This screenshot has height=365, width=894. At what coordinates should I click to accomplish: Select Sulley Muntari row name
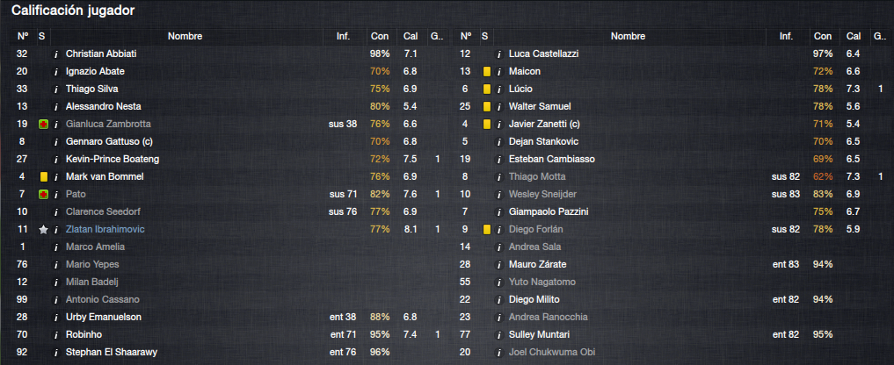tap(539, 335)
